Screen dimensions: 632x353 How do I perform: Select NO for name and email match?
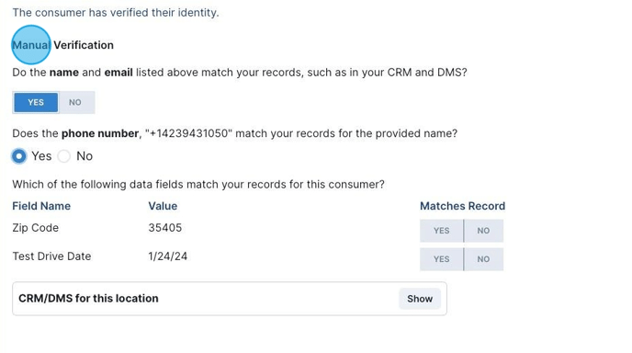(75, 102)
